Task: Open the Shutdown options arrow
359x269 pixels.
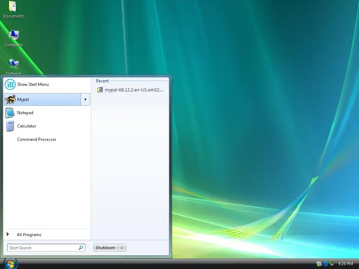Action: (122, 248)
